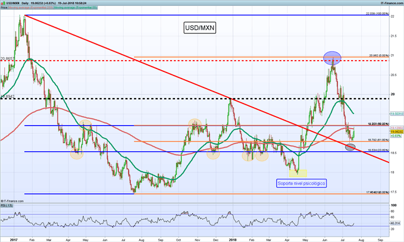
Task: Click the Aug label at far right of time axis
Action: click(x=361, y=240)
